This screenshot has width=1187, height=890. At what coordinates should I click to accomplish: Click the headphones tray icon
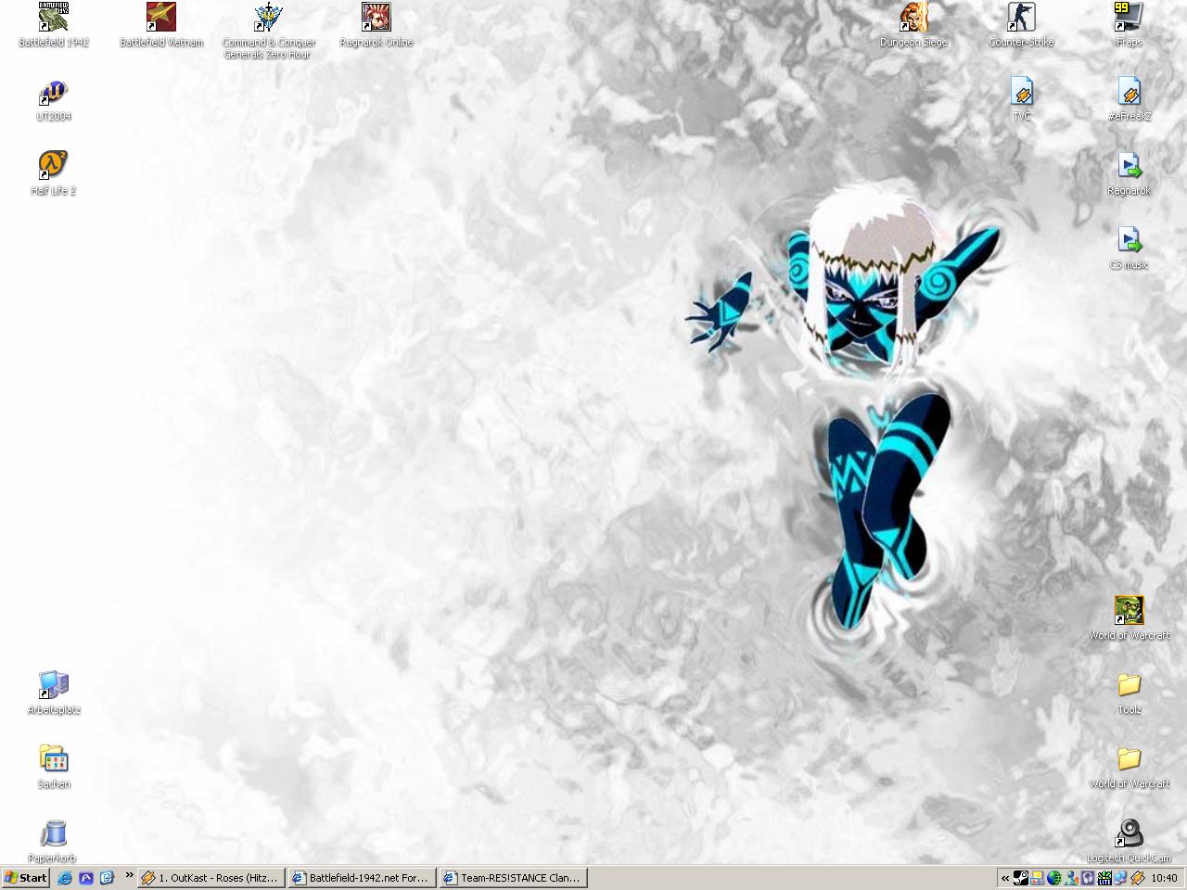pos(1087,878)
